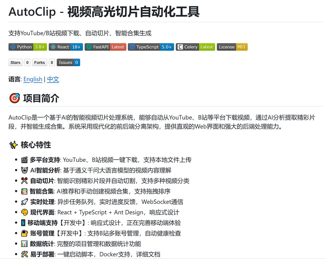Switch language to 中文
The image size is (326, 259).
point(53,79)
